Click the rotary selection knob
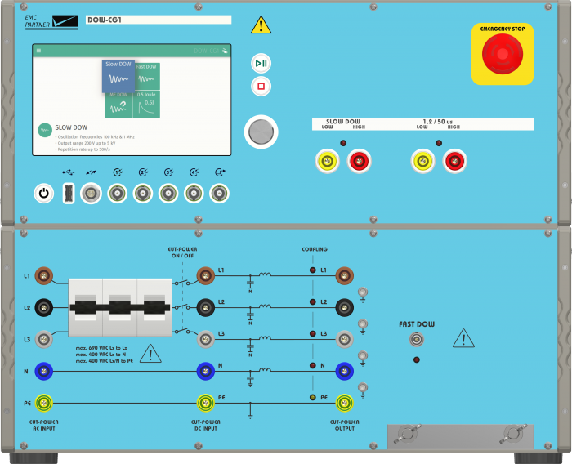This screenshot has height=464, width=572. pos(261,132)
